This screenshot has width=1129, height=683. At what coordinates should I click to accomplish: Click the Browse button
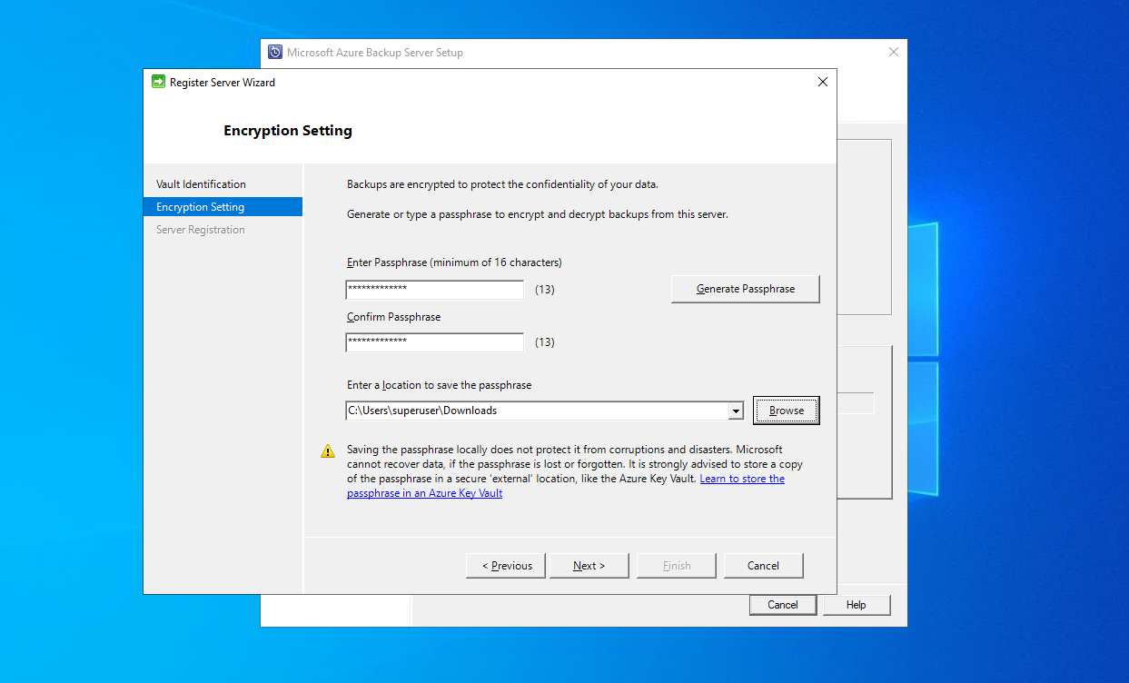[787, 411]
